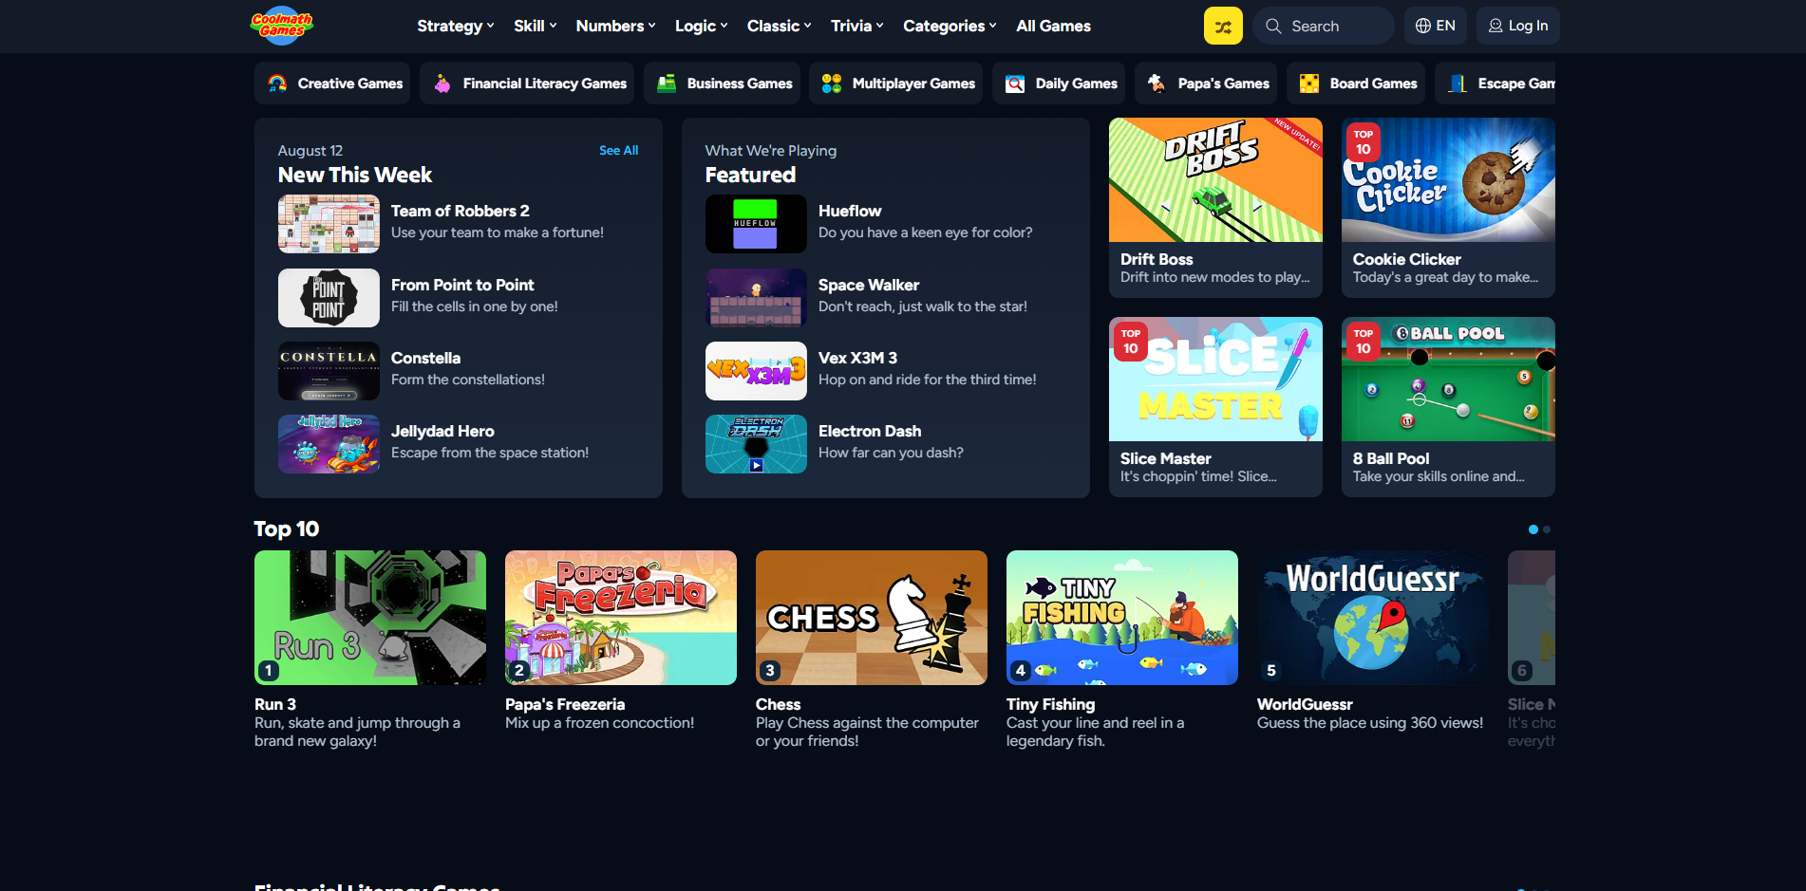Open the Vex X3M 3 game thumbnail
Viewport: 1806px width, 891px height.
coord(756,371)
